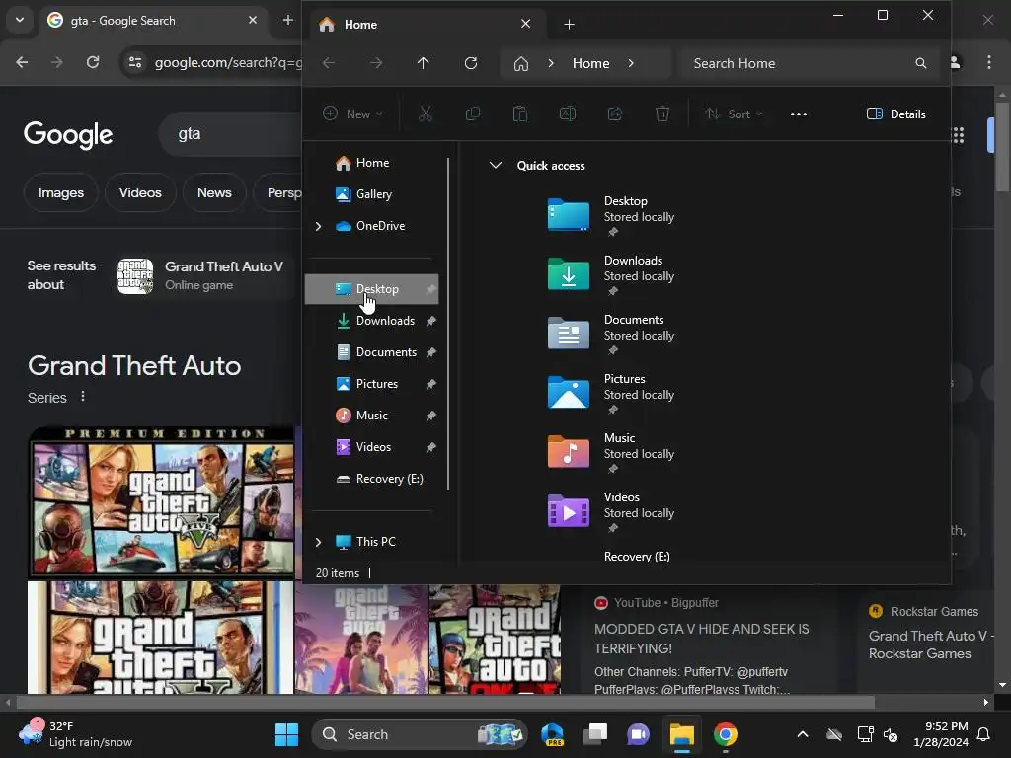Open the See more three-dots menu in Explorer
Image resolution: width=1011 pixels, height=758 pixels.
click(x=798, y=114)
